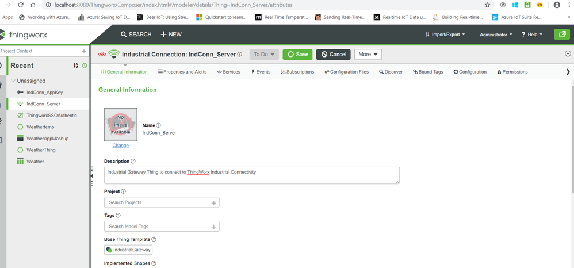Screen dimensions: 574x268
Task: Click the green Save button
Action: (297, 55)
